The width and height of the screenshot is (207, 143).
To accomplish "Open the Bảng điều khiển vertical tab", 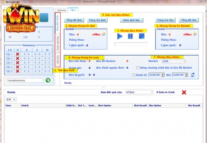I will click(x=57, y=23).
